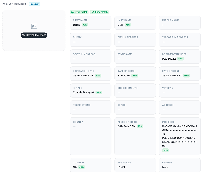The image size is (203, 176).
Task: Click the PRIMARY DOCUMENT heading
Action: pos(14,4)
